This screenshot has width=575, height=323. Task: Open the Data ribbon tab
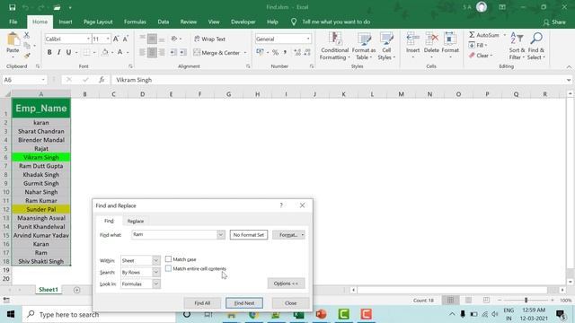164,22
